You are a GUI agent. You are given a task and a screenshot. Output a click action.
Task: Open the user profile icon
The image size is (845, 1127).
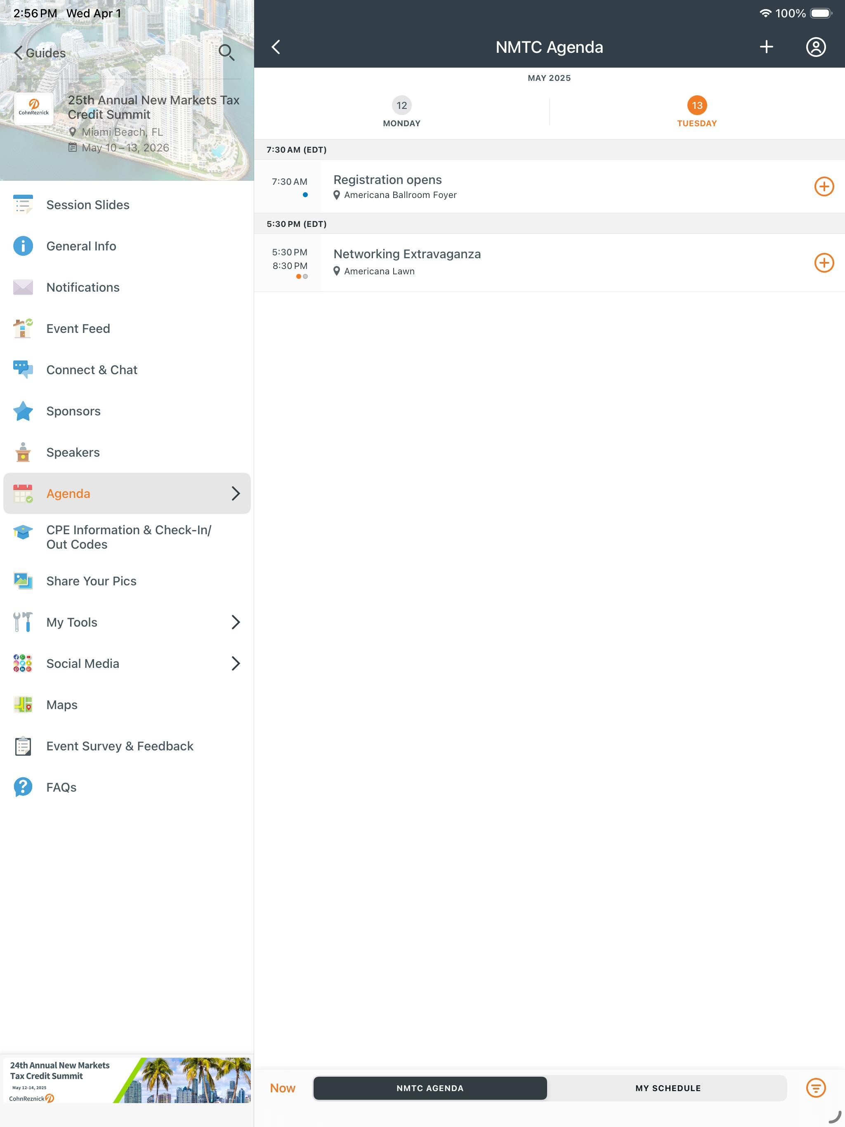(815, 47)
